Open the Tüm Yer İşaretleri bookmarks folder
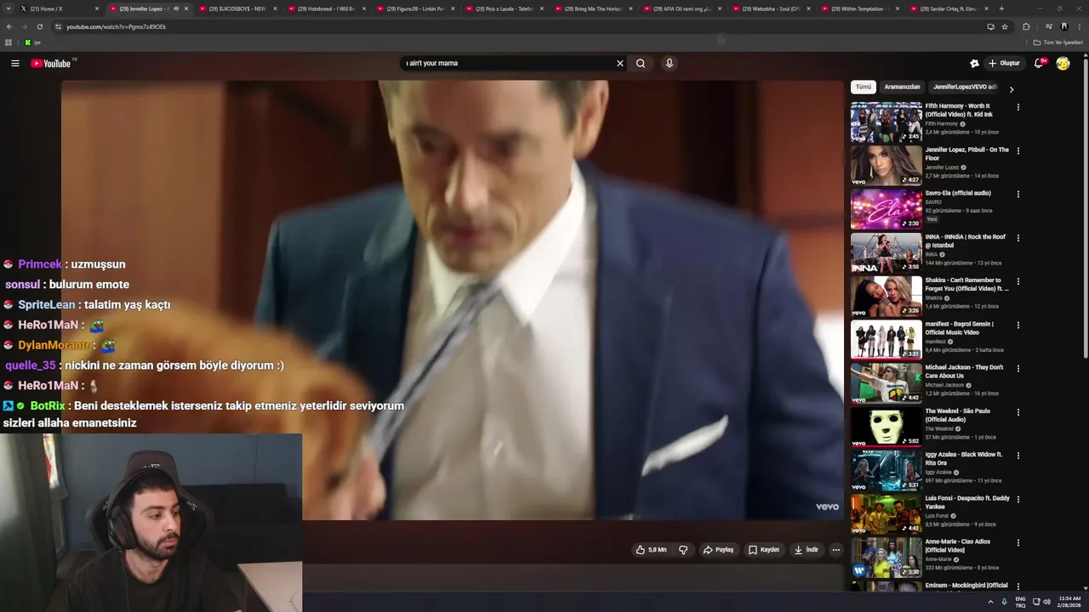 (1058, 42)
